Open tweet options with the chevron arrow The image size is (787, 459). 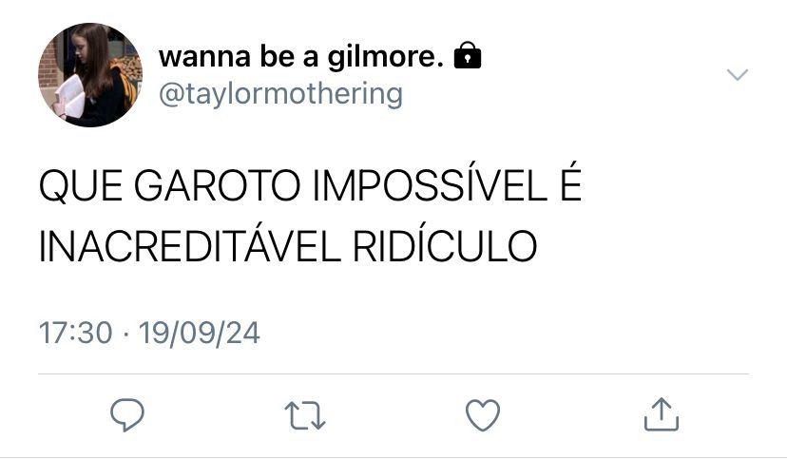pyautogui.click(x=738, y=75)
